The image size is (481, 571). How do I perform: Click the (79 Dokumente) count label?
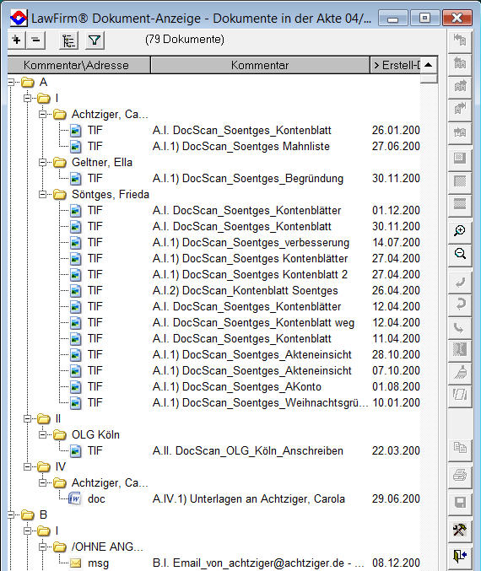184,40
